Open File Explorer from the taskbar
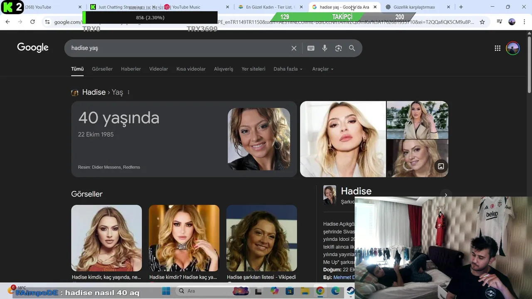The image size is (532, 299). [x=305, y=291]
